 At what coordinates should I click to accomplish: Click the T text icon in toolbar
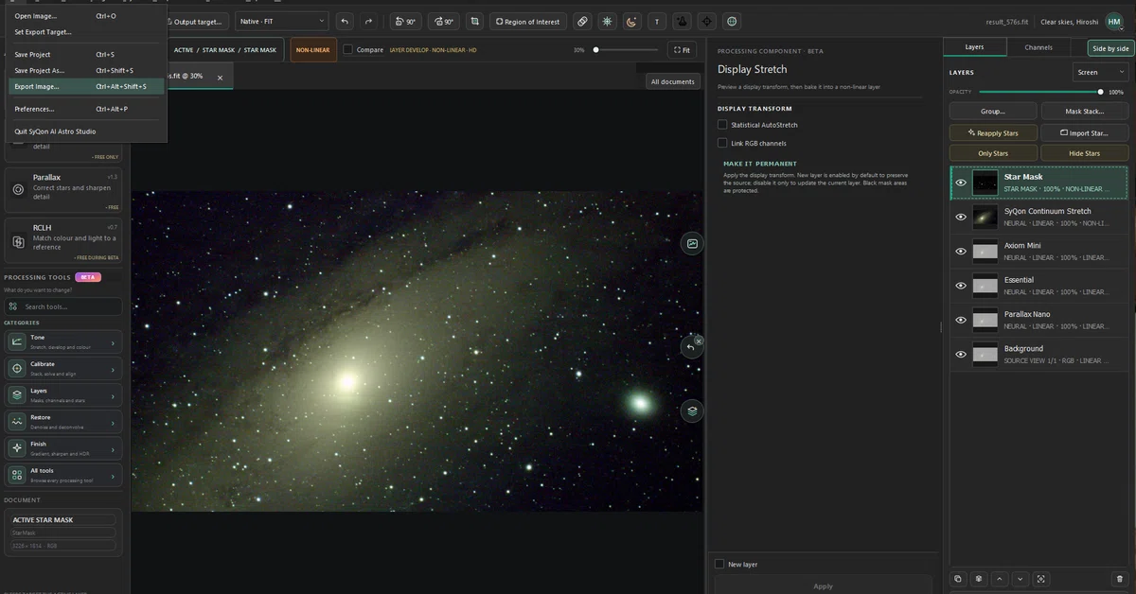pyautogui.click(x=657, y=21)
